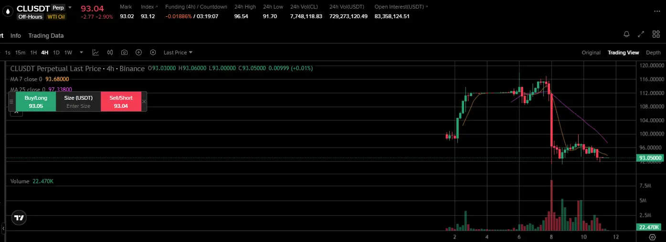Open the indicators line-chart icon
Screen dimensions: 666x242
[95, 53]
